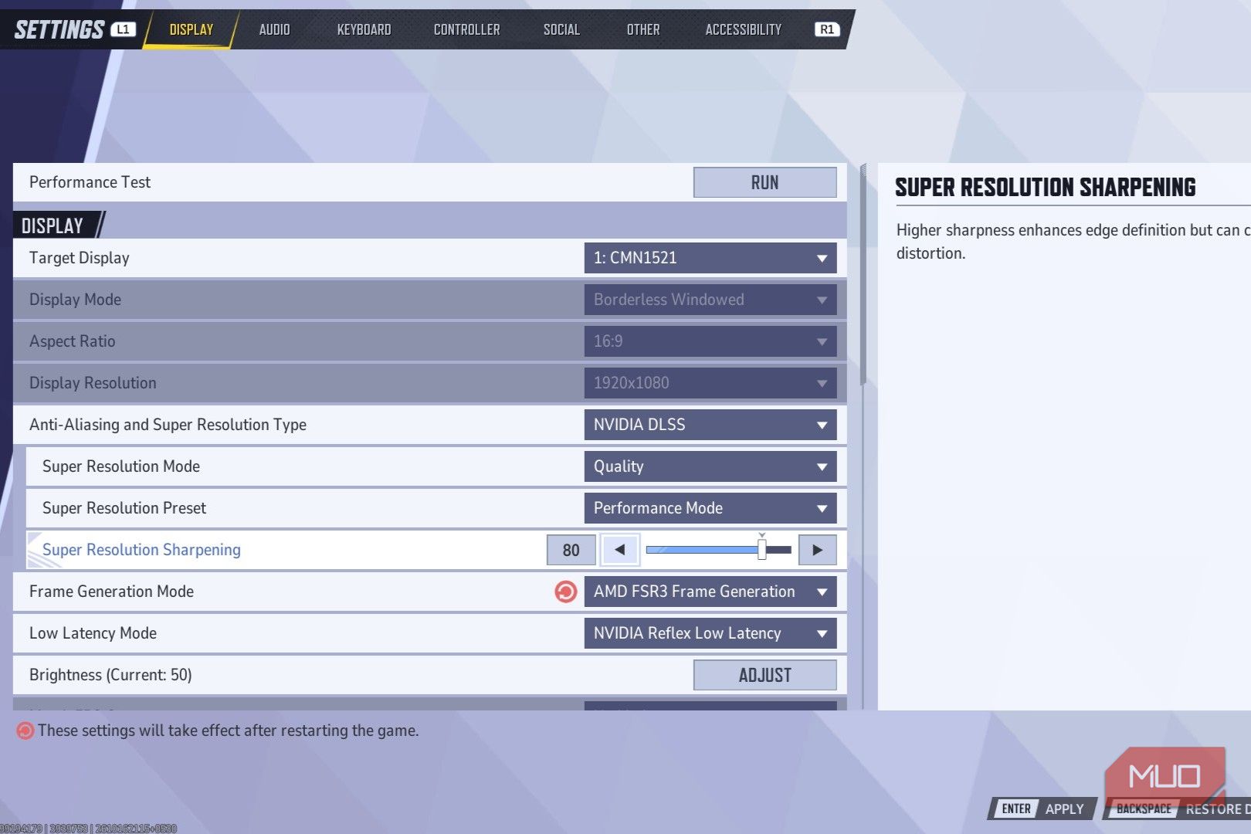This screenshot has width=1251, height=834.
Task: Open the Accessibility tab
Action: click(x=743, y=29)
